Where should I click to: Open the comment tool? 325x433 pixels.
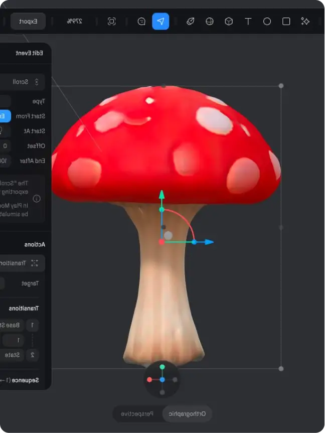pos(141,22)
